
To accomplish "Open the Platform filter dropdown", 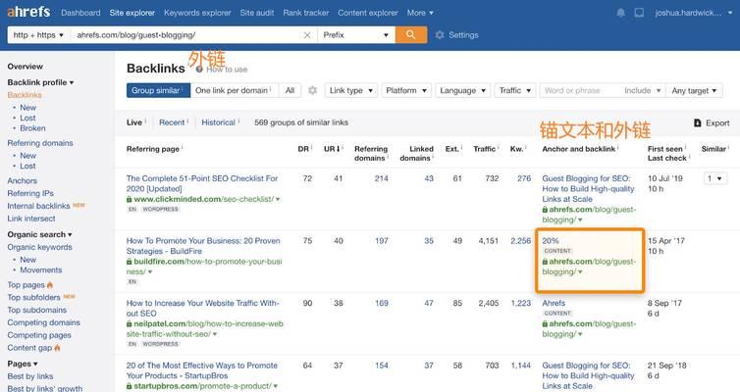I will point(406,90).
